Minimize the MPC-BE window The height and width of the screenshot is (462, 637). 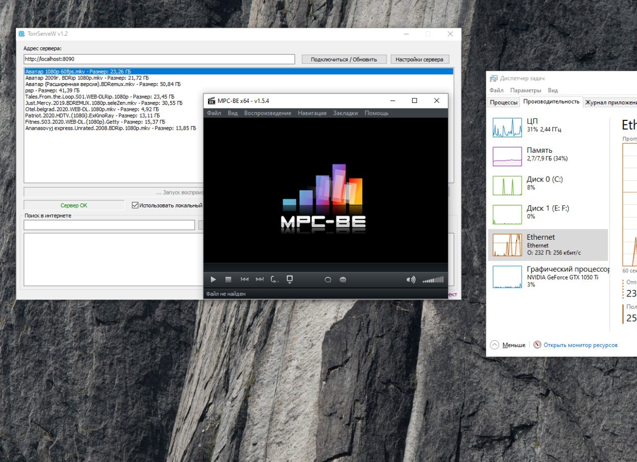393,100
